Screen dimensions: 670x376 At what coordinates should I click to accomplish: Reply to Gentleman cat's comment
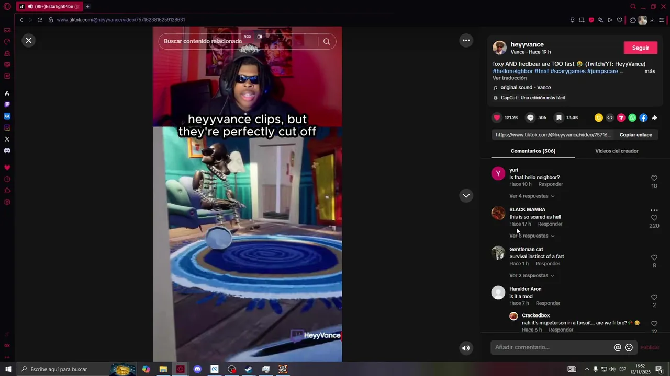[548, 264]
